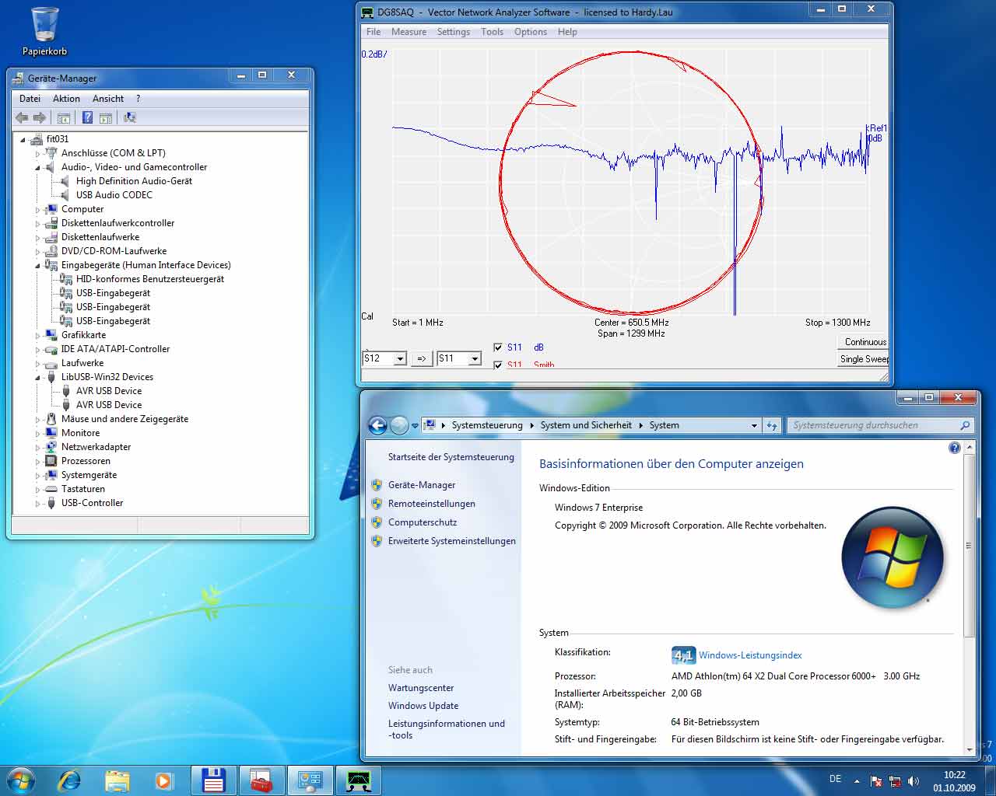Viewport: 996px width, 796px height.
Task: Click the System und Sicherheit breadcrumb
Action: pyautogui.click(x=586, y=425)
